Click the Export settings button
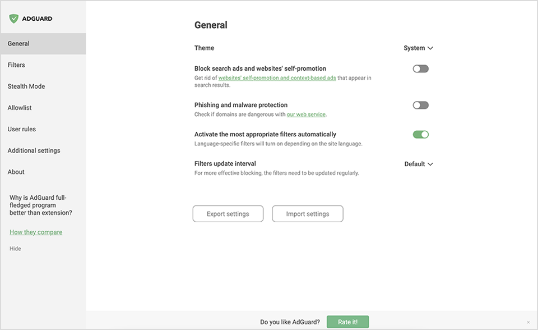 (228, 214)
